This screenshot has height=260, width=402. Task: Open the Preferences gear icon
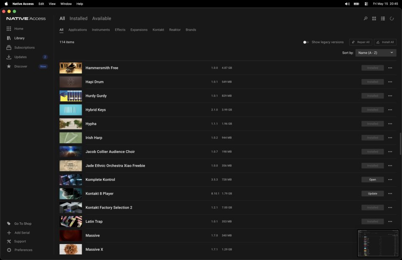[x=9, y=250]
